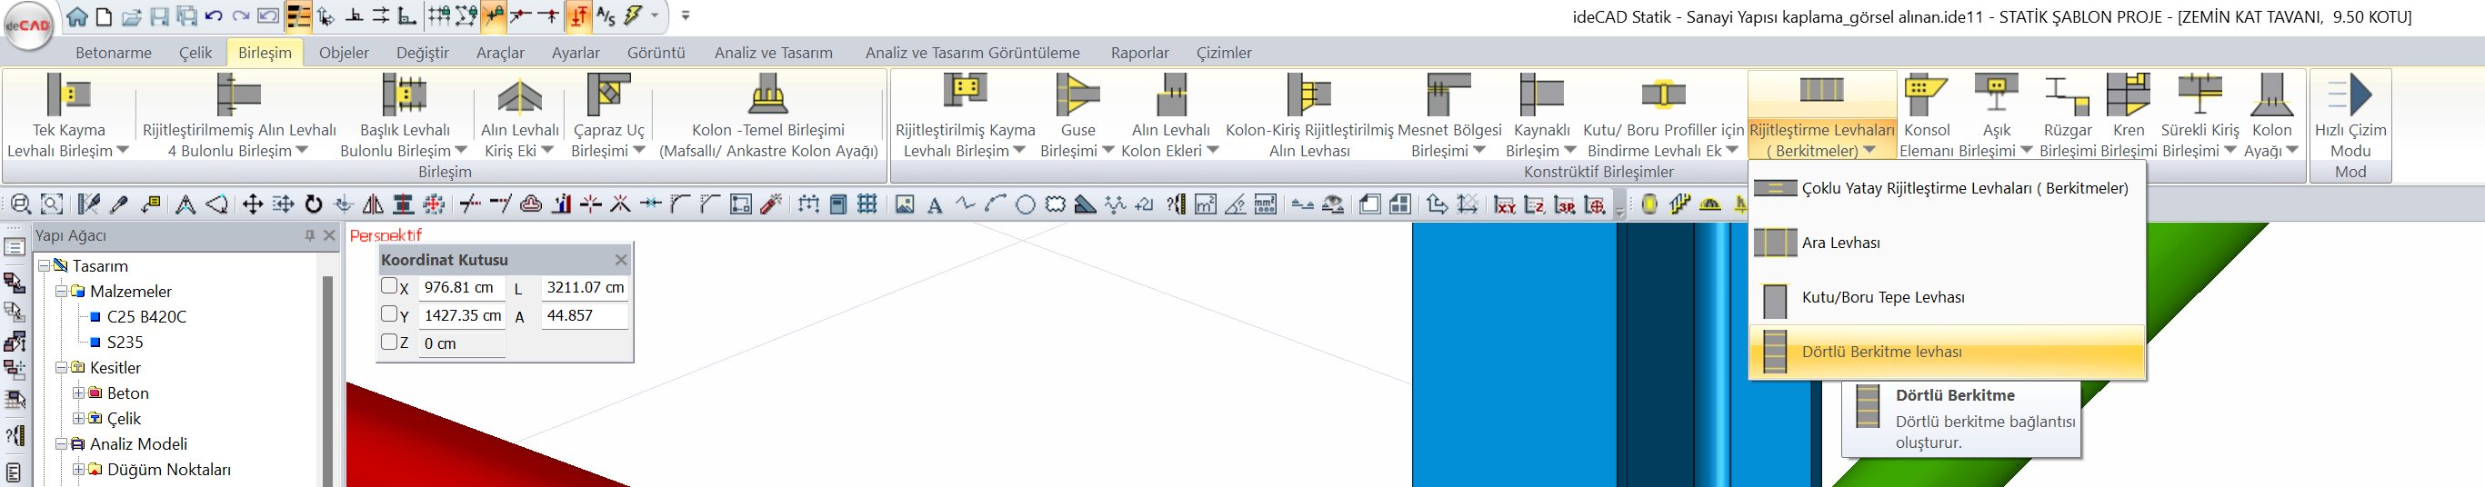Image resolution: width=2485 pixels, height=487 pixels.
Task: Select the Kren Birleşimi icon
Action: pyautogui.click(x=2128, y=94)
